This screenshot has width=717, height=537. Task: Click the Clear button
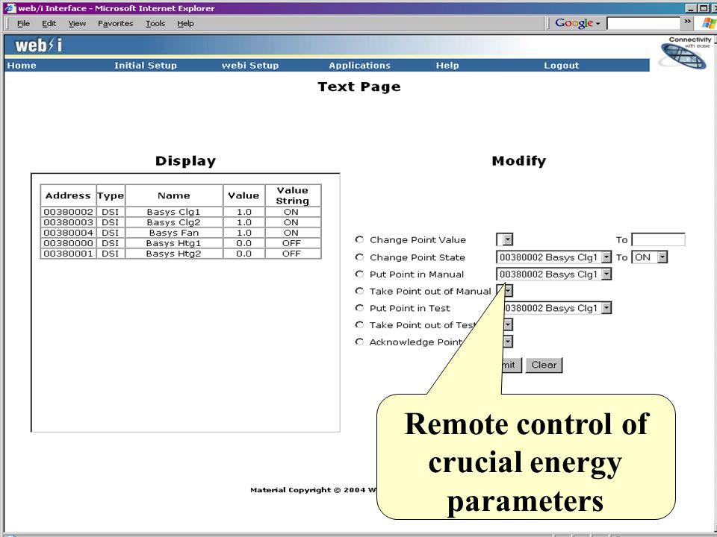544,365
